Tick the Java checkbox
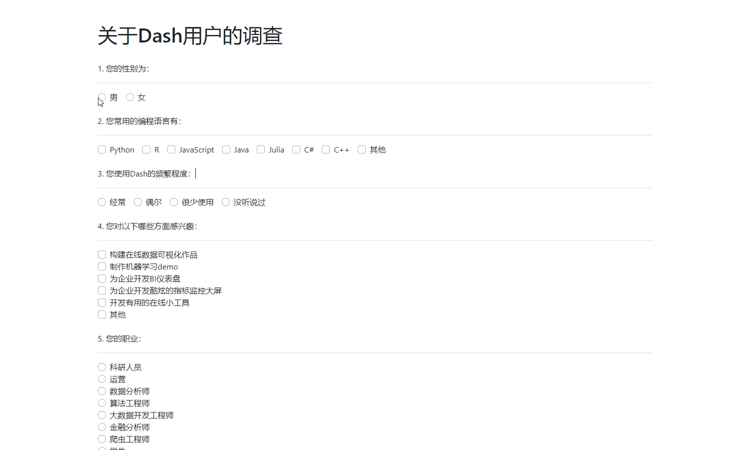Image resolution: width=746 pixels, height=450 pixels. click(x=226, y=149)
